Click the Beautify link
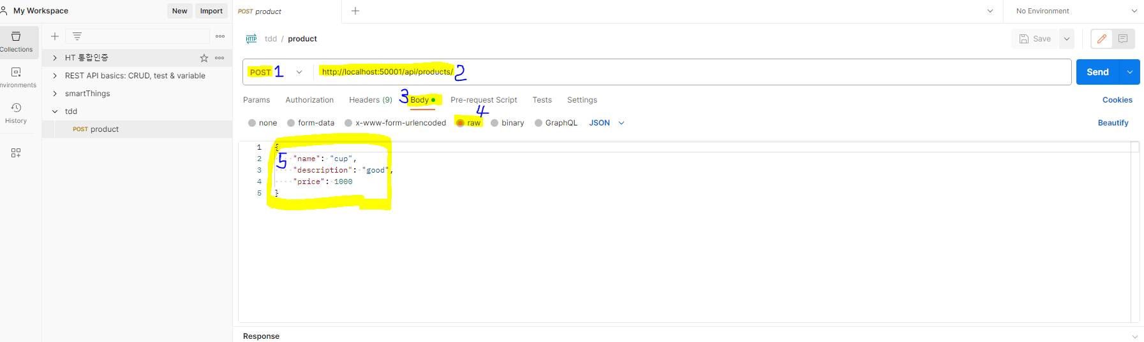 pos(1113,123)
